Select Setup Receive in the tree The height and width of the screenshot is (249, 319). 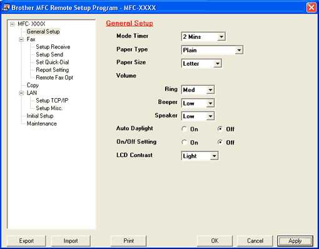53,47
